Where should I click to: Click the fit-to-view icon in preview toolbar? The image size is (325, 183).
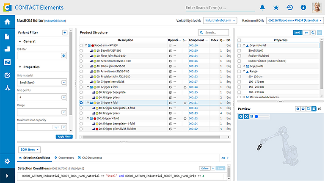pyautogui.click(x=246, y=116)
